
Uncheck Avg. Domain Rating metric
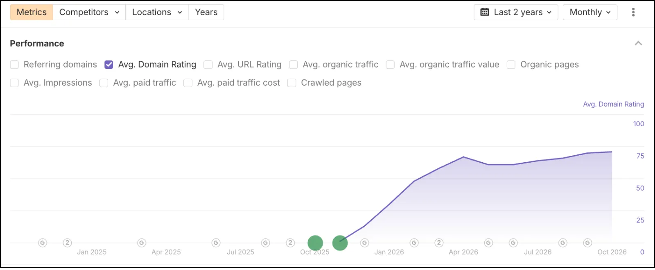point(109,65)
